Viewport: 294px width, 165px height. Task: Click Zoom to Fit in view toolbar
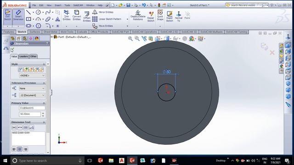tap(130, 38)
